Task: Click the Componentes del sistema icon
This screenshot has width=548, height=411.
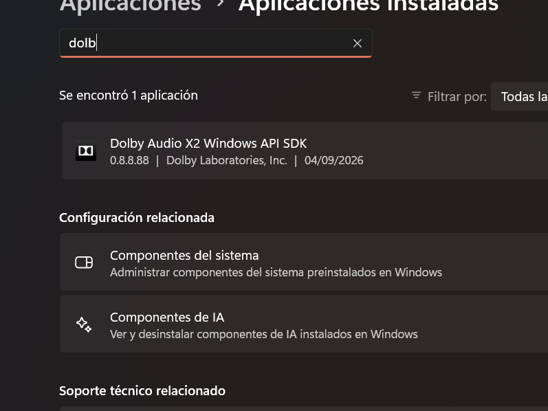Action: click(84, 262)
